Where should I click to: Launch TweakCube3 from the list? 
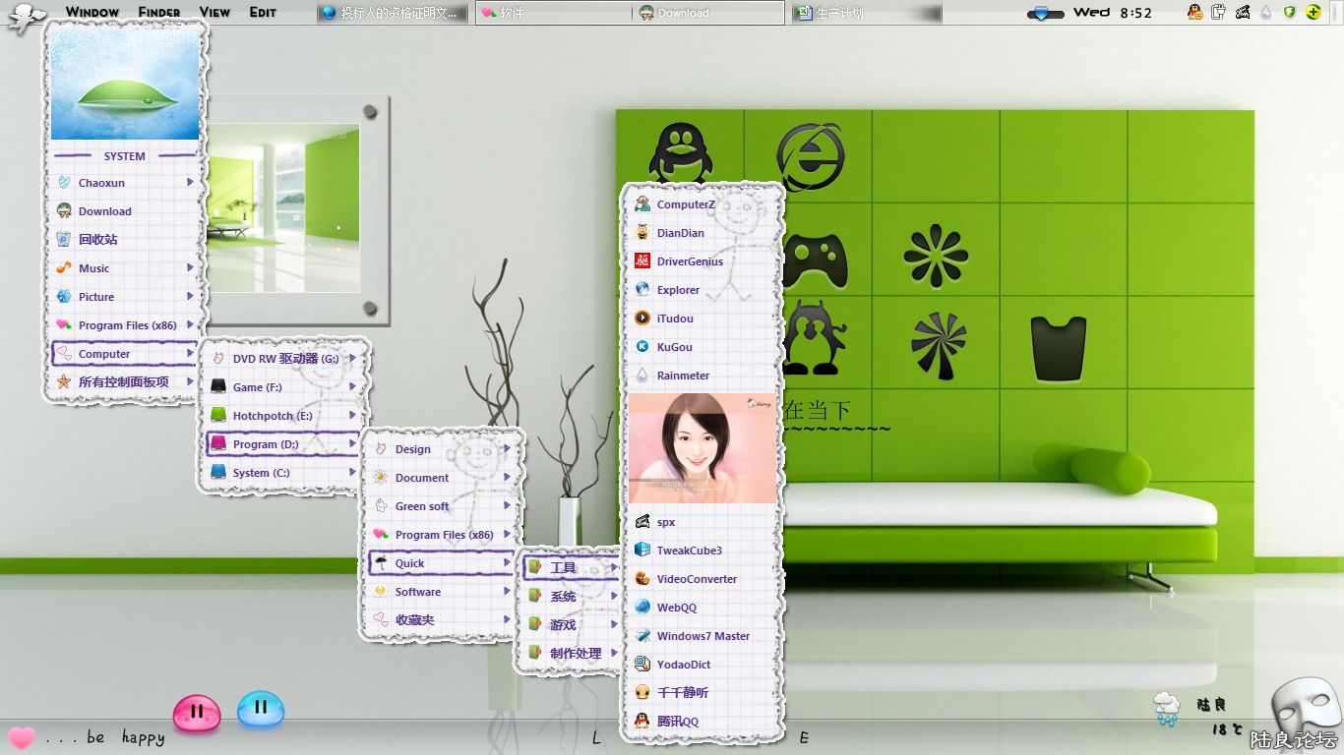tap(703, 551)
